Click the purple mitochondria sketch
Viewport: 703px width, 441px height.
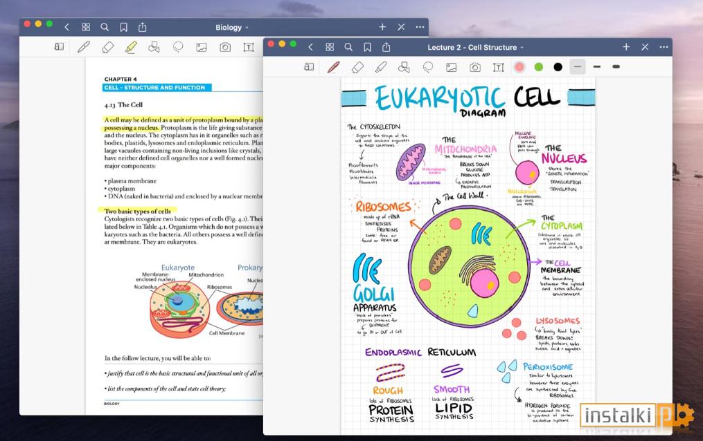click(x=410, y=162)
